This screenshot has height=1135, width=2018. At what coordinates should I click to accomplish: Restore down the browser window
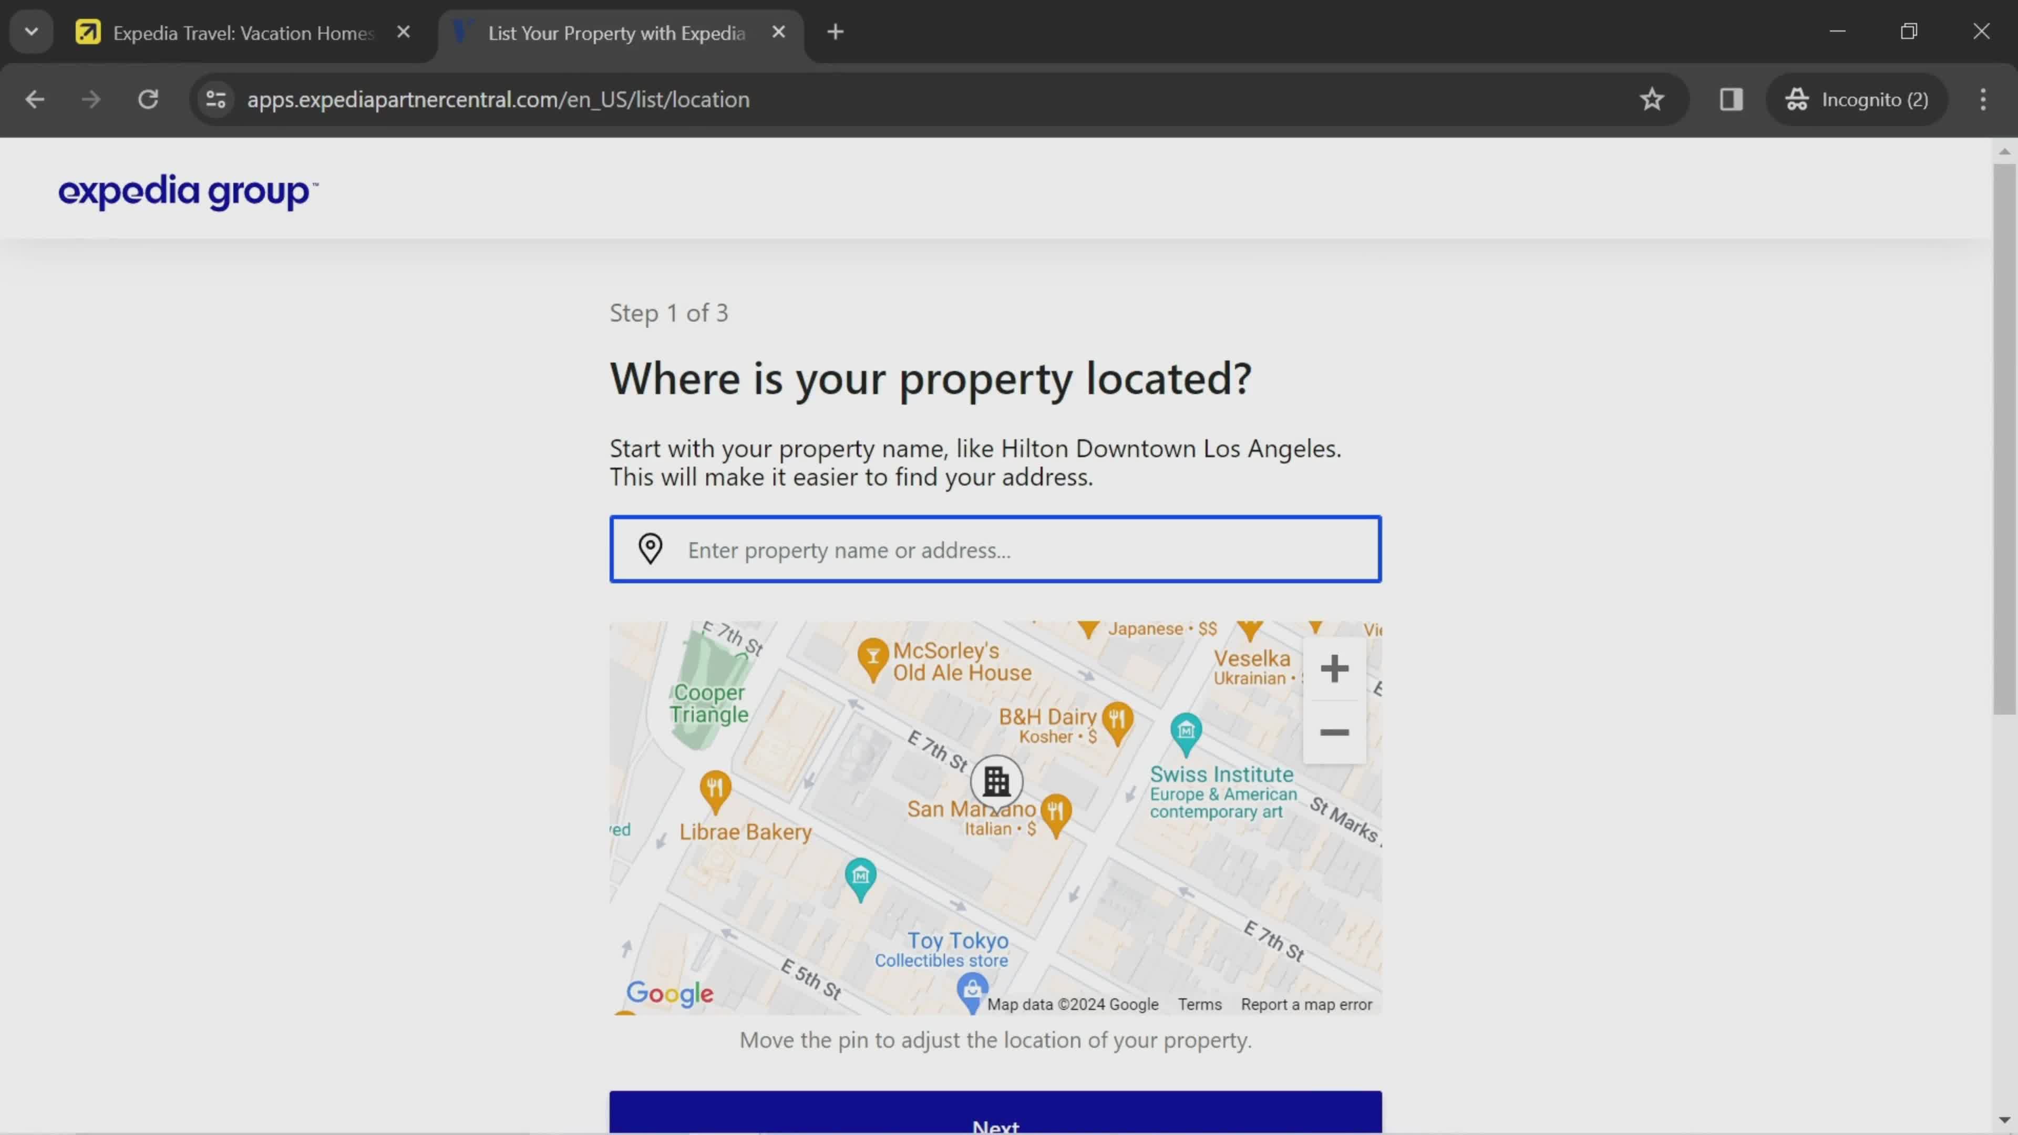[1909, 32]
